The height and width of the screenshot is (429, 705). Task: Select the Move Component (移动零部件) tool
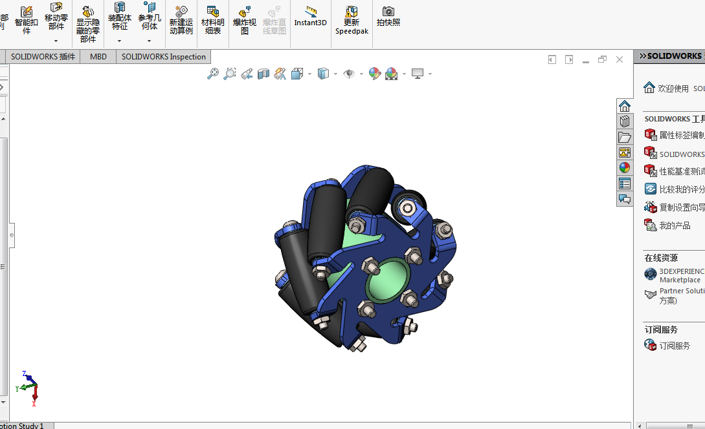pos(56,16)
